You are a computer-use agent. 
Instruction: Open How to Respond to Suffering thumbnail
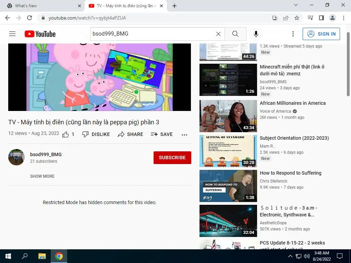(x=228, y=186)
